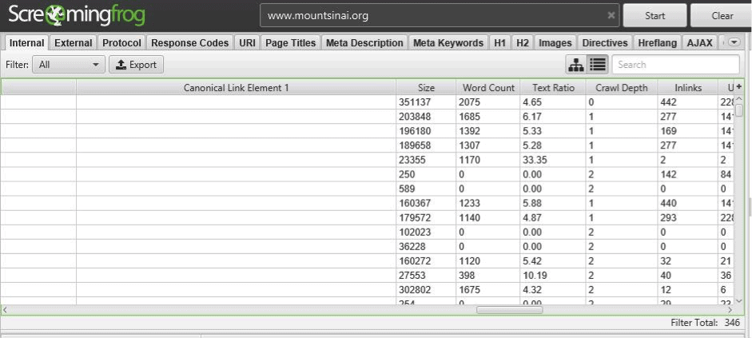This screenshot has width=752, height=338.
Task: Select the size cell 351137
Action: click(x=426, y=102)
